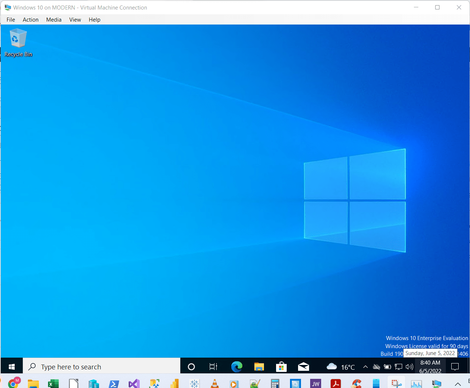The height and width of the screenshot is (388, 470).
Task: Click the Start button
Action: coord(11,366)
